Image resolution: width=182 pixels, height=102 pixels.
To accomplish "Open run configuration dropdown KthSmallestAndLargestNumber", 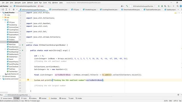I will (143, 6).
